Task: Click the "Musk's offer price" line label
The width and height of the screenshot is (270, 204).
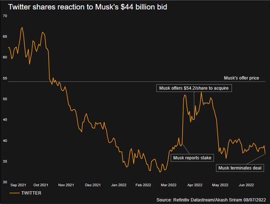Action: (242, 78)
